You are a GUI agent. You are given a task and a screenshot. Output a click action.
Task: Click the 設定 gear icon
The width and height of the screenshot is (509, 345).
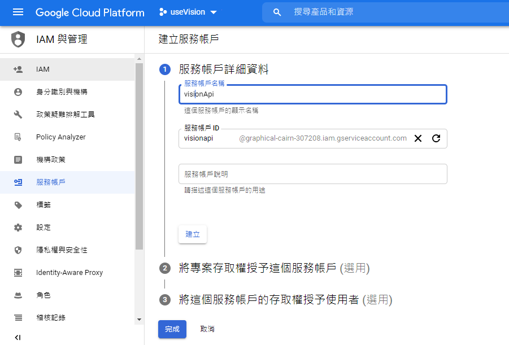[18, 228]
